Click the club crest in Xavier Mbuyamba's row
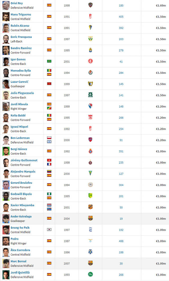Image resolution: width=169 pixels, height=281 pixels. pos(90,207)
